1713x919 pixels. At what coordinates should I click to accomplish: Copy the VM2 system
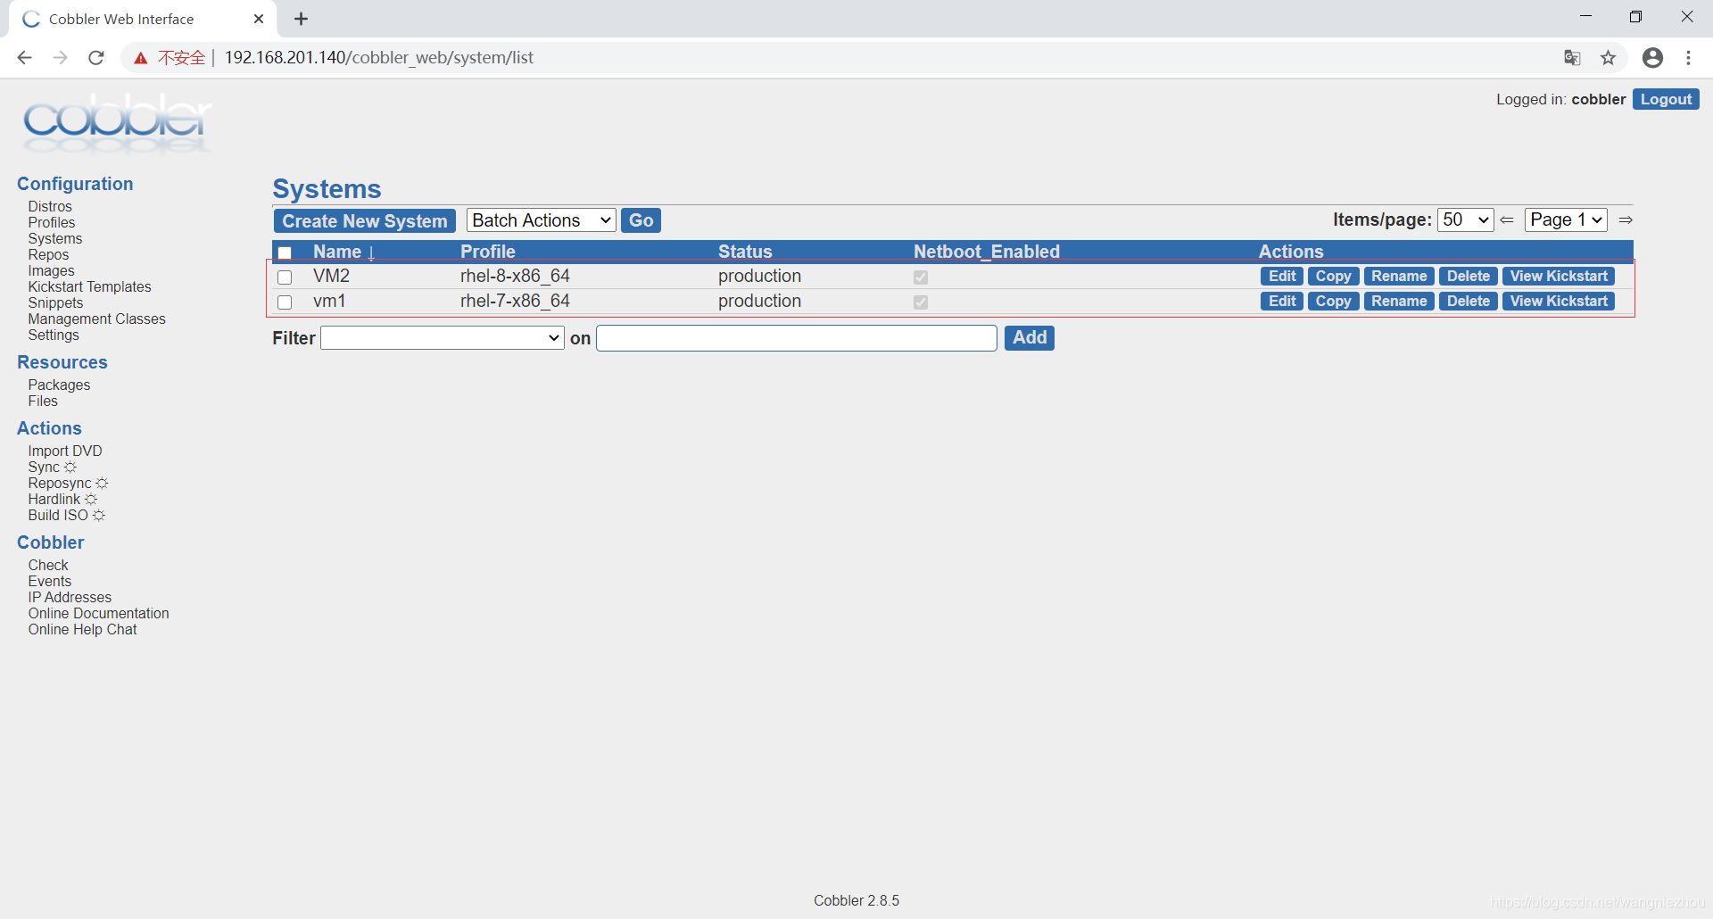(1333, 277)
